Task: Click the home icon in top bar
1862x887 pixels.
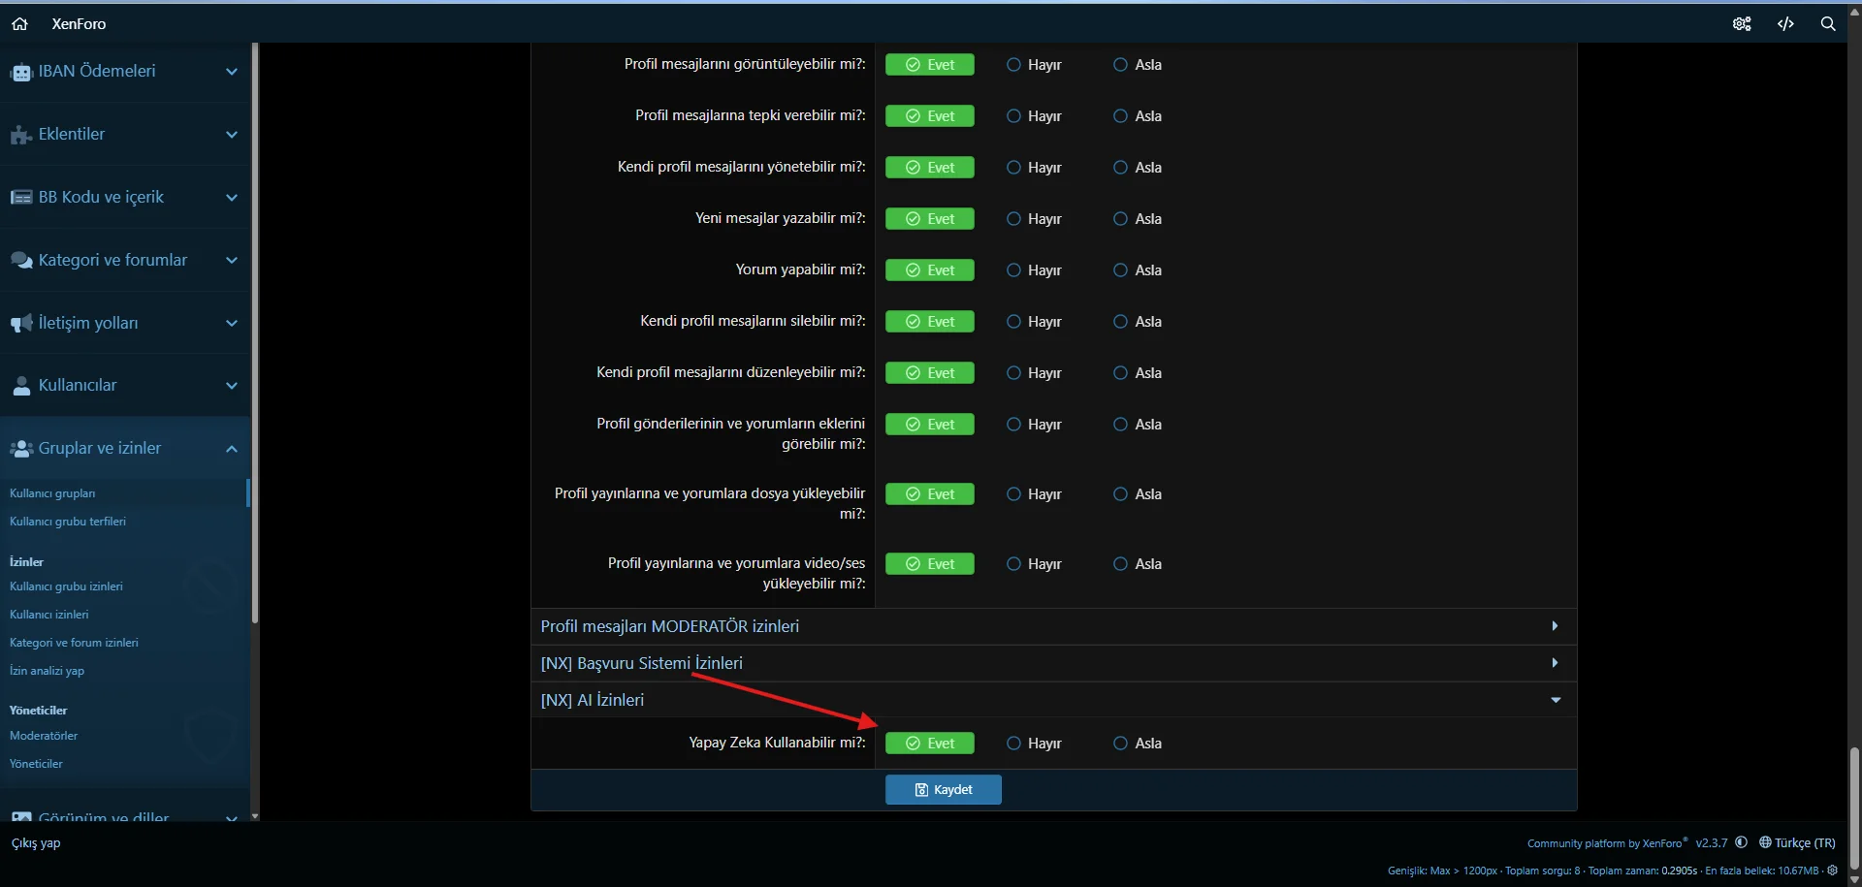Action: [x=19, y=24]
